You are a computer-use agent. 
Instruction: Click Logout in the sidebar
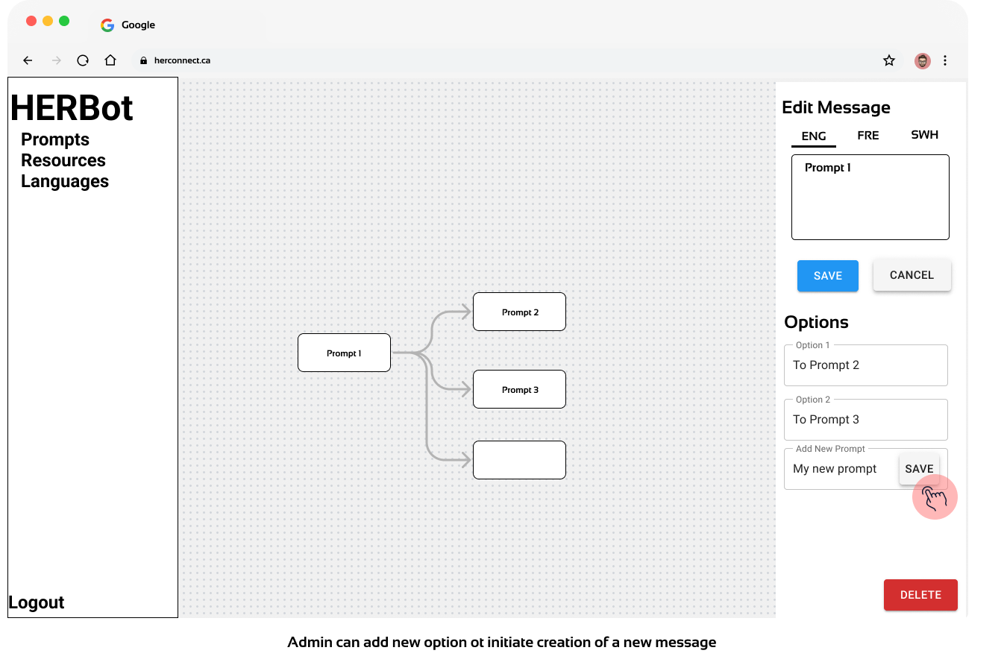click(37, 602)
